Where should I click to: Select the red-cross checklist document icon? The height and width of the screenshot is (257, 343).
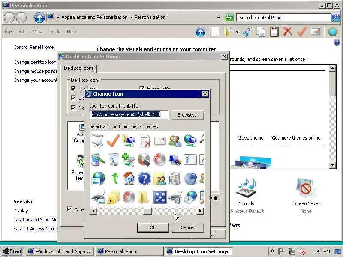tap(144, 141)
